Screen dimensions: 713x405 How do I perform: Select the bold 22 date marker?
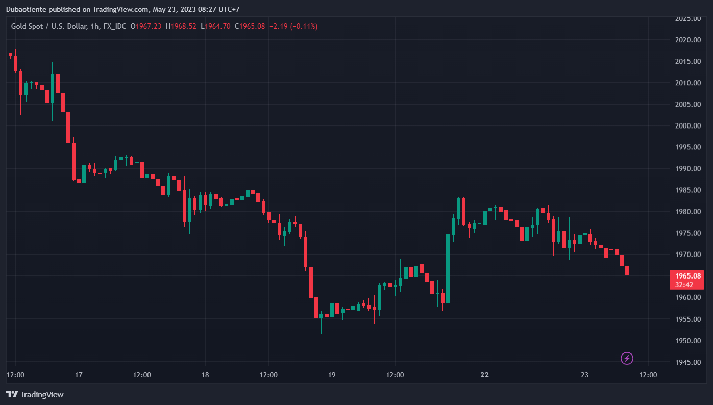point(484,375)
